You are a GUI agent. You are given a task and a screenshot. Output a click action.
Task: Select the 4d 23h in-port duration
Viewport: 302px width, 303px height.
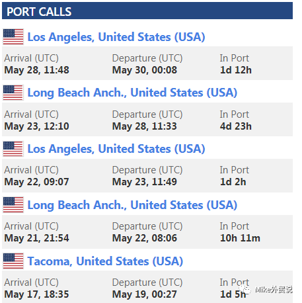(x=235, y=126)
